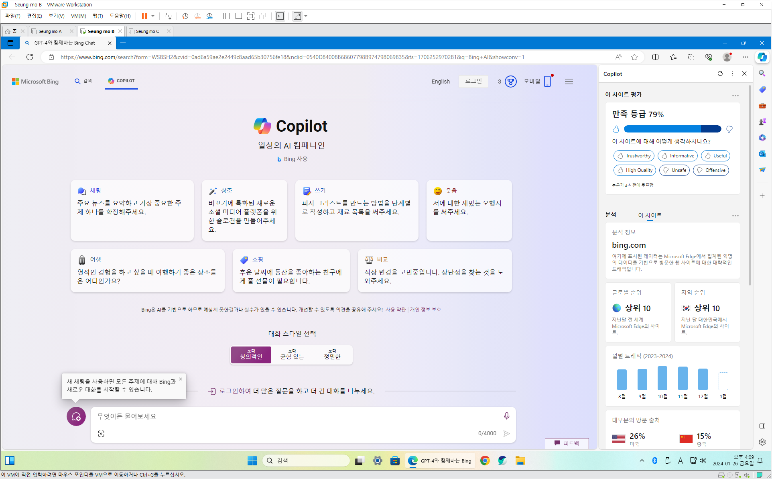The height and width of the screenshot is (479, 772).
Task: Click the microphone icon in chat box
Action: tap(506, 416)
